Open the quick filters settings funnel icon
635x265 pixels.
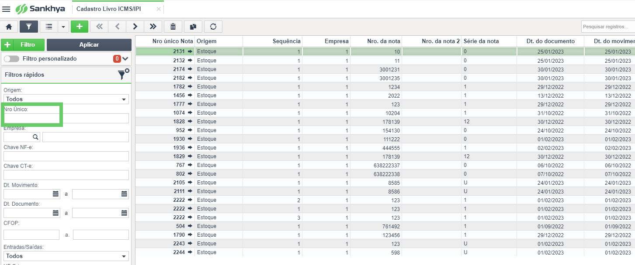point(123,75)
